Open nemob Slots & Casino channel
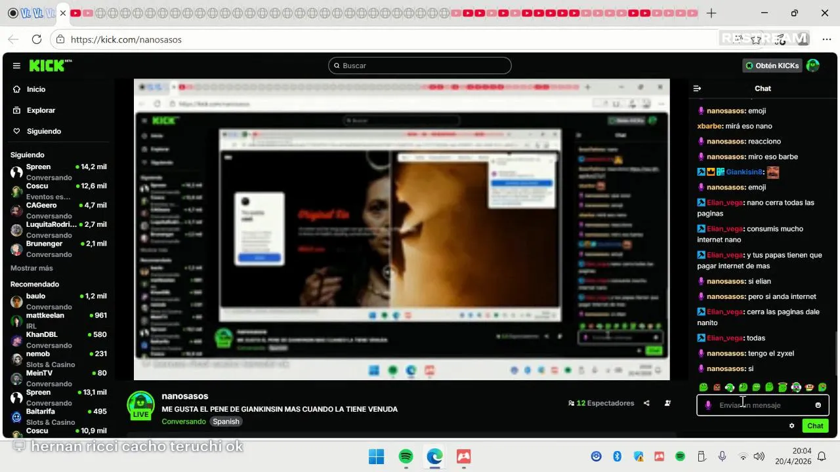840x472 pixels. 58,359
